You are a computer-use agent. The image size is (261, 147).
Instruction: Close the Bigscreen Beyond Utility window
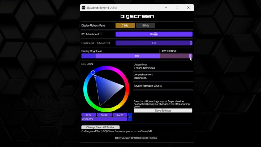tap(188, 8)
